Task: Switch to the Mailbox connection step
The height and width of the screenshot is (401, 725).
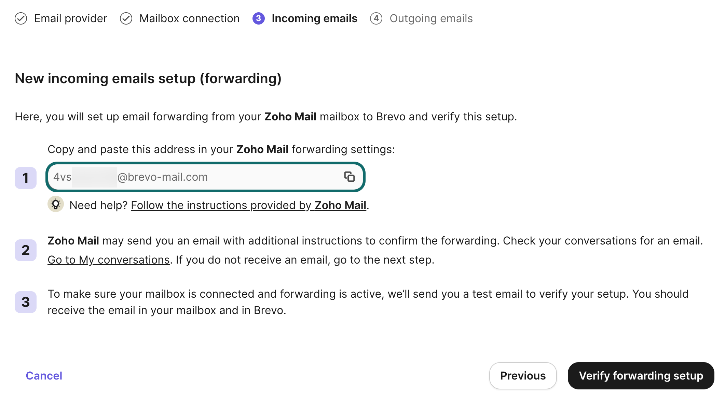Action: (189, 18)
